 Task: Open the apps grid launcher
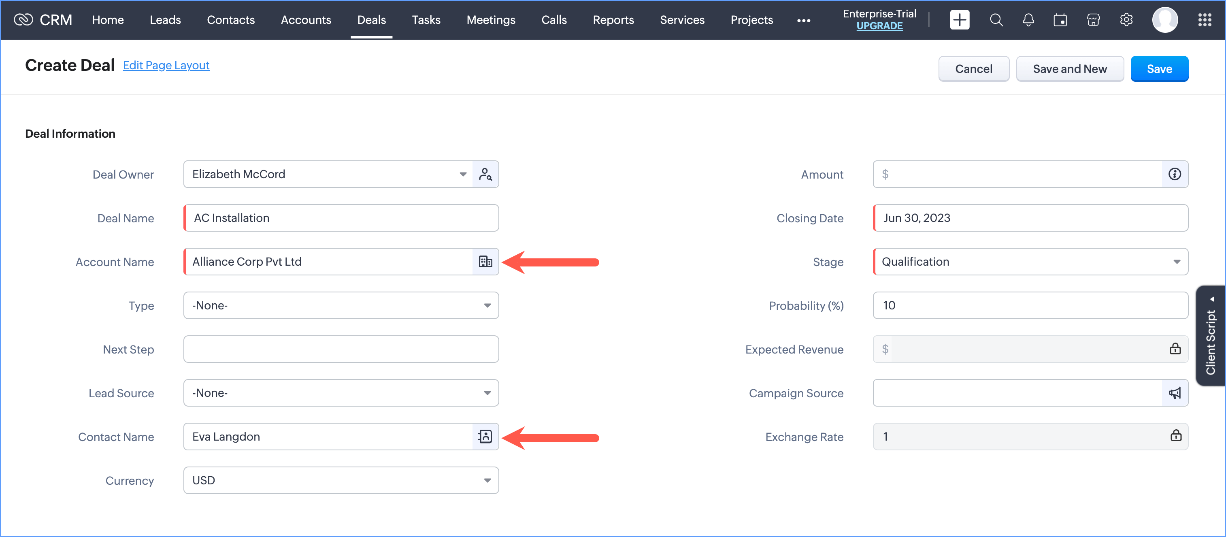pyautogui.click(x=1205, y=20)
